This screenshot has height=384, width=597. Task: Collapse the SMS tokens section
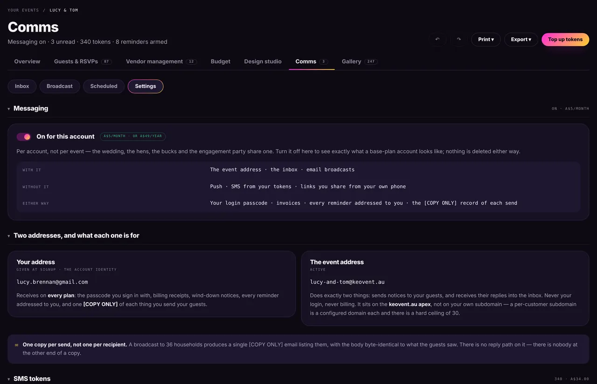(9, 379)
